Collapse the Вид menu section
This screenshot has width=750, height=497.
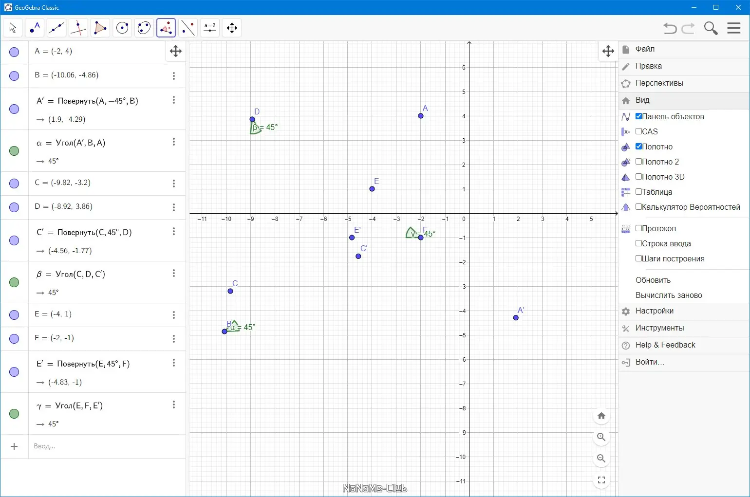[x=684, y=100]
